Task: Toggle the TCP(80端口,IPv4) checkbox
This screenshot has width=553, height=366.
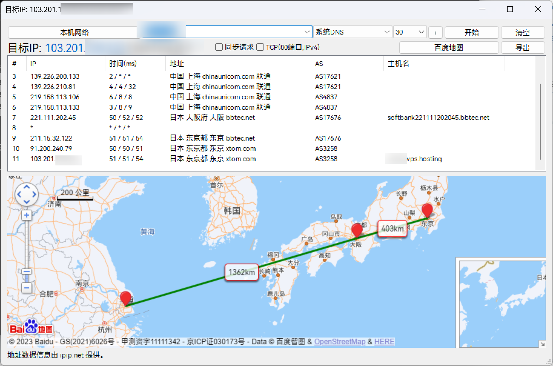Action: tap(260, 47)
